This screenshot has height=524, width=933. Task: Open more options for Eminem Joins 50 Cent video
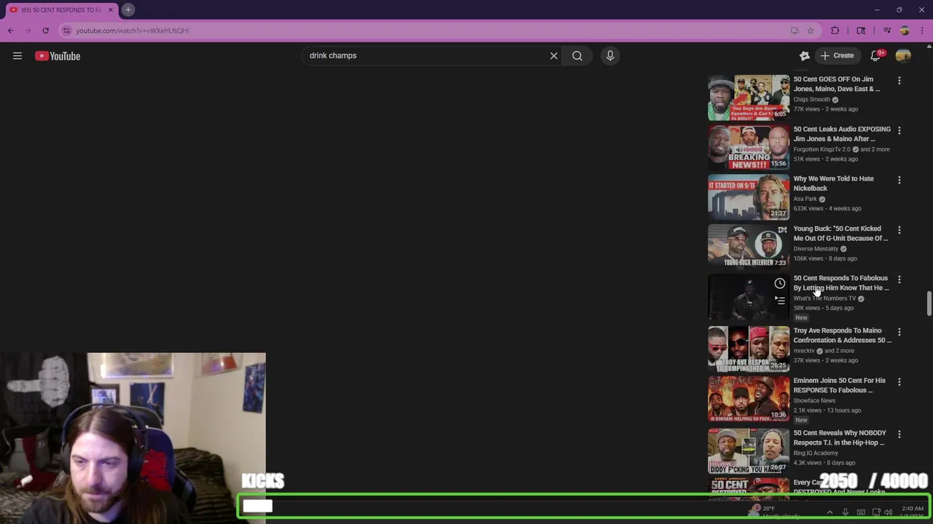tap(899, 381)
